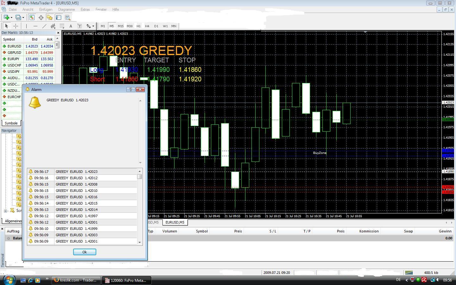Screen dimensions: 456x285
Task: Select the Text Label tool
Action: pyautogui.click(x=80, y=26)
